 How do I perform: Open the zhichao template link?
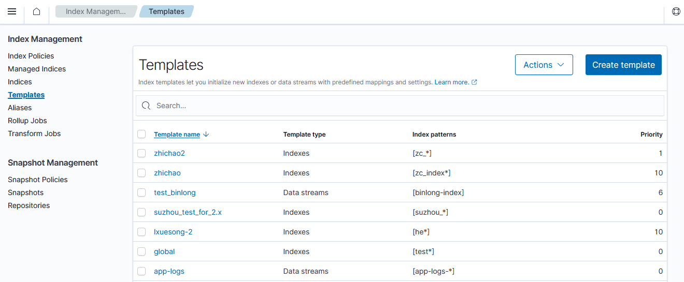(x=167, y=173)
